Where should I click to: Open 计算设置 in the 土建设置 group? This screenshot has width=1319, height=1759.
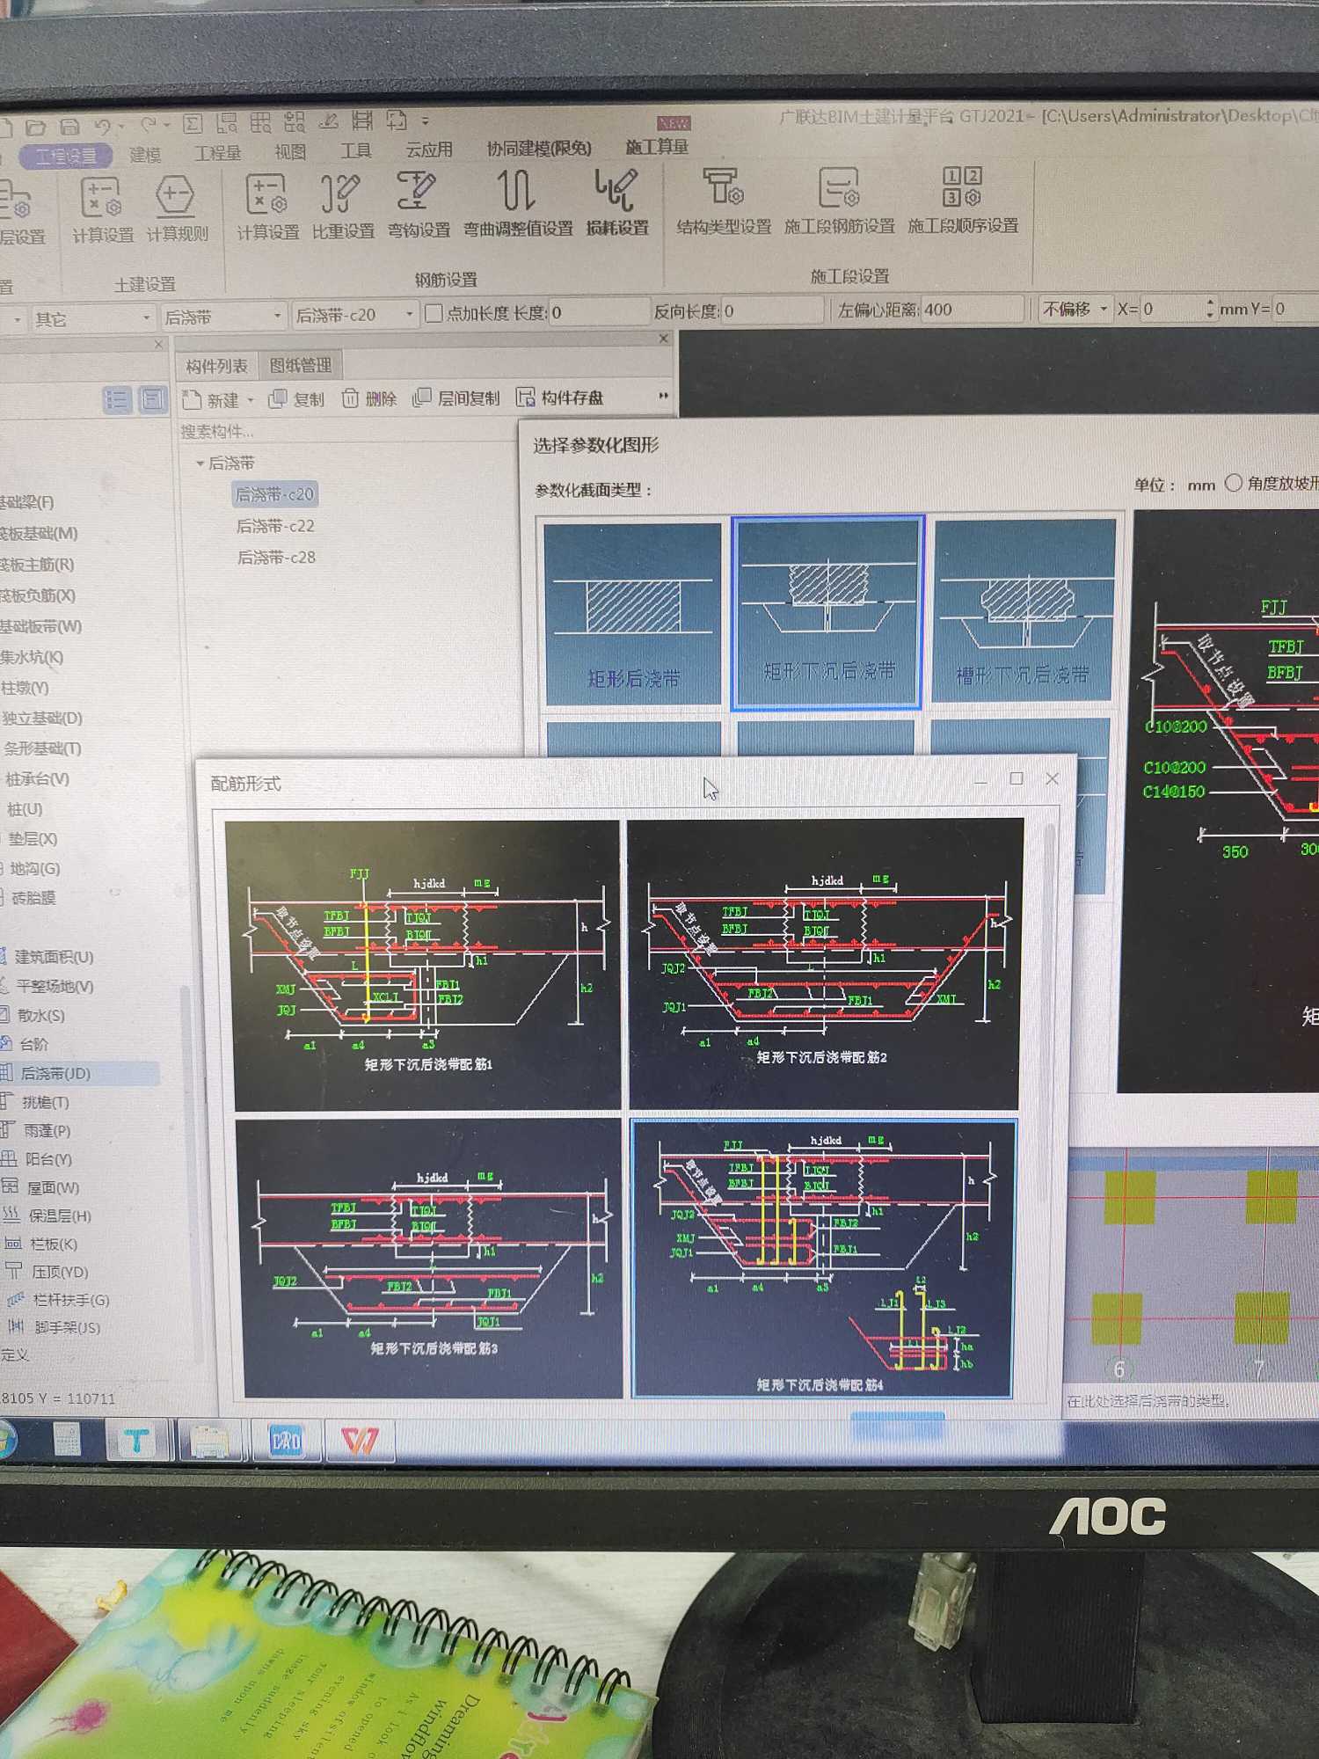102,209
